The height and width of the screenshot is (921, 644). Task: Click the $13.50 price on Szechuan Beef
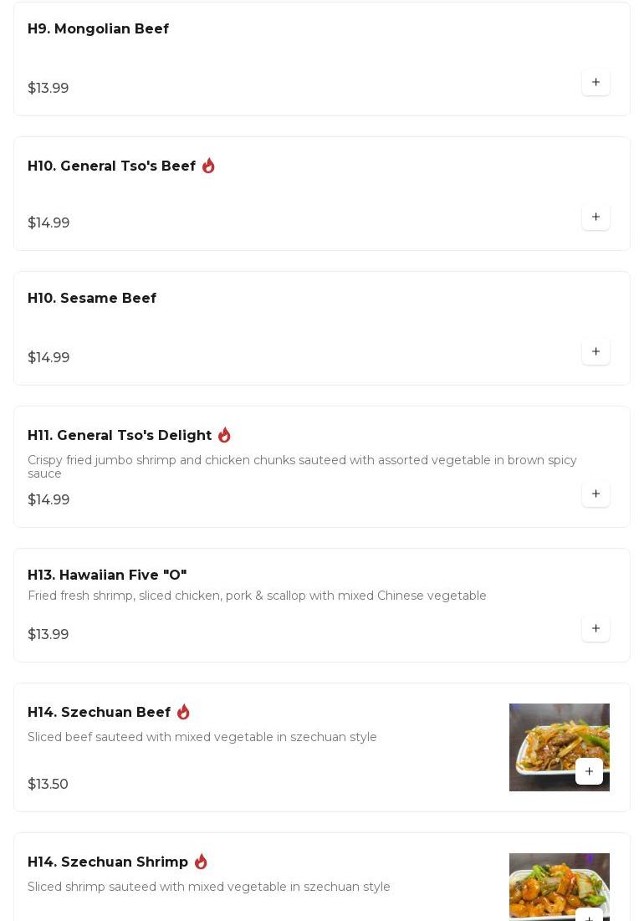(48, 784)
